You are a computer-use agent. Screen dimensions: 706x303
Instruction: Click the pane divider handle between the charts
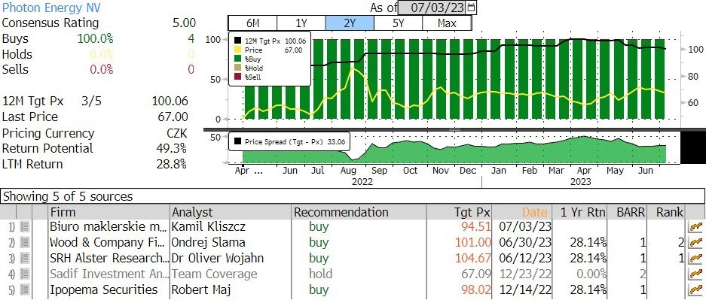[455, 129]
